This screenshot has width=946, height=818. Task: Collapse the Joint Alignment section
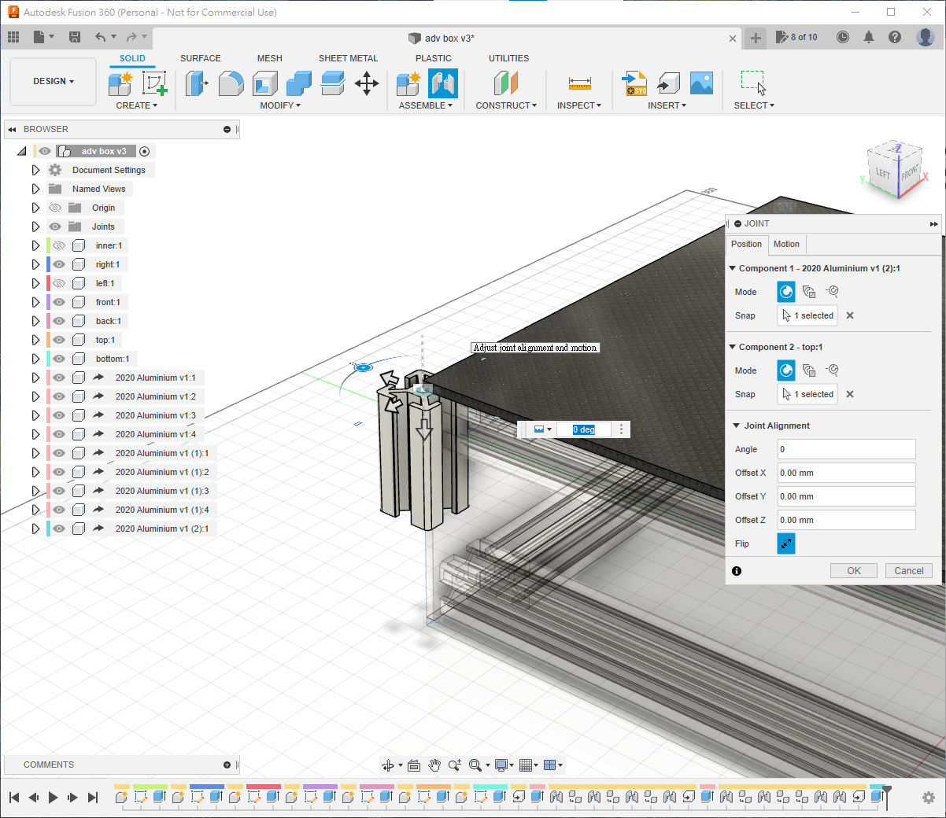pos(737,426)
